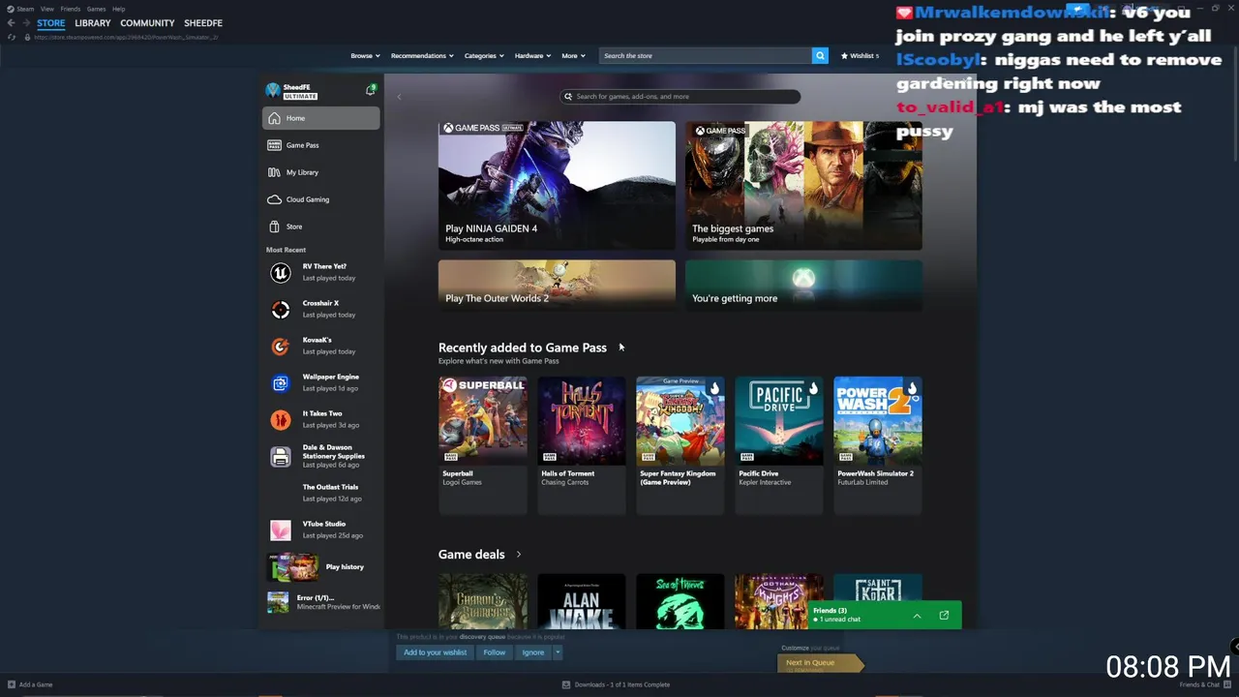
Task: Open the SHEEDFE profile tab
Action: pyautogui.click(x=203, y=23)
